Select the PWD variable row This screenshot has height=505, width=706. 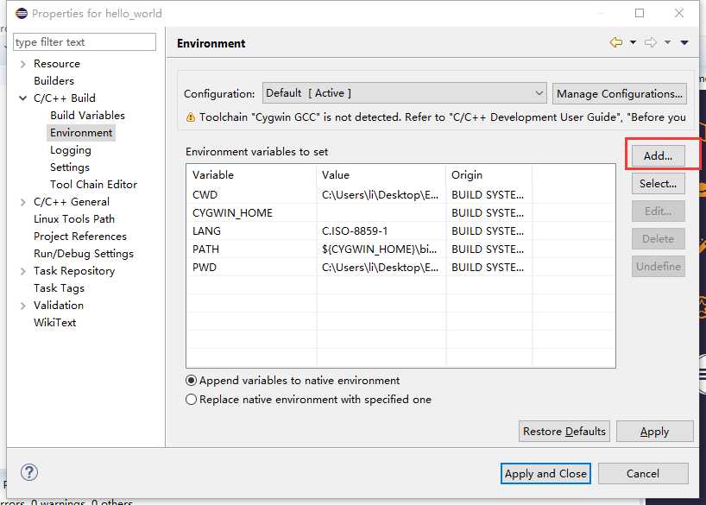point(400,267)
